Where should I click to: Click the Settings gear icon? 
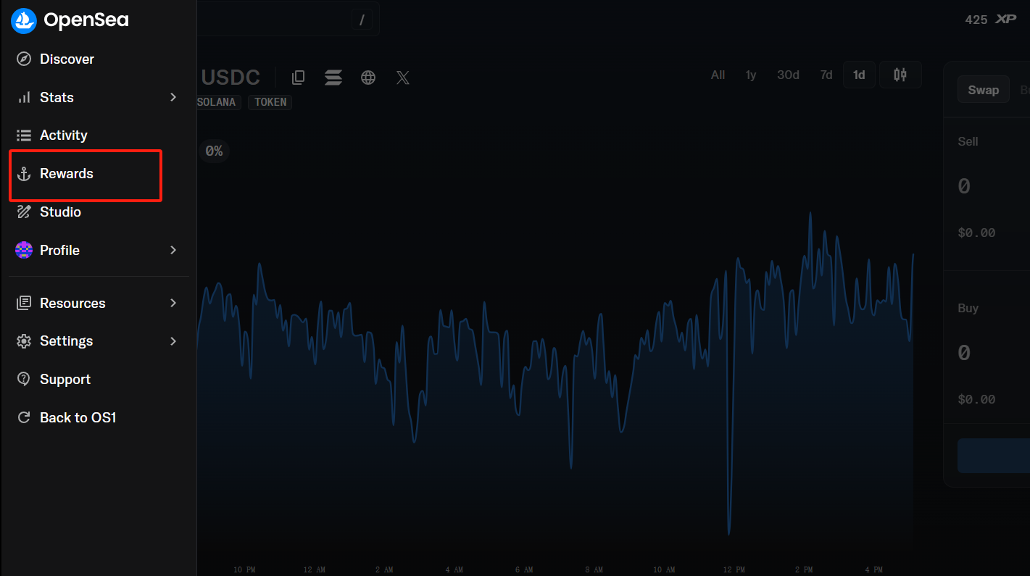click(x=24, y=341)
